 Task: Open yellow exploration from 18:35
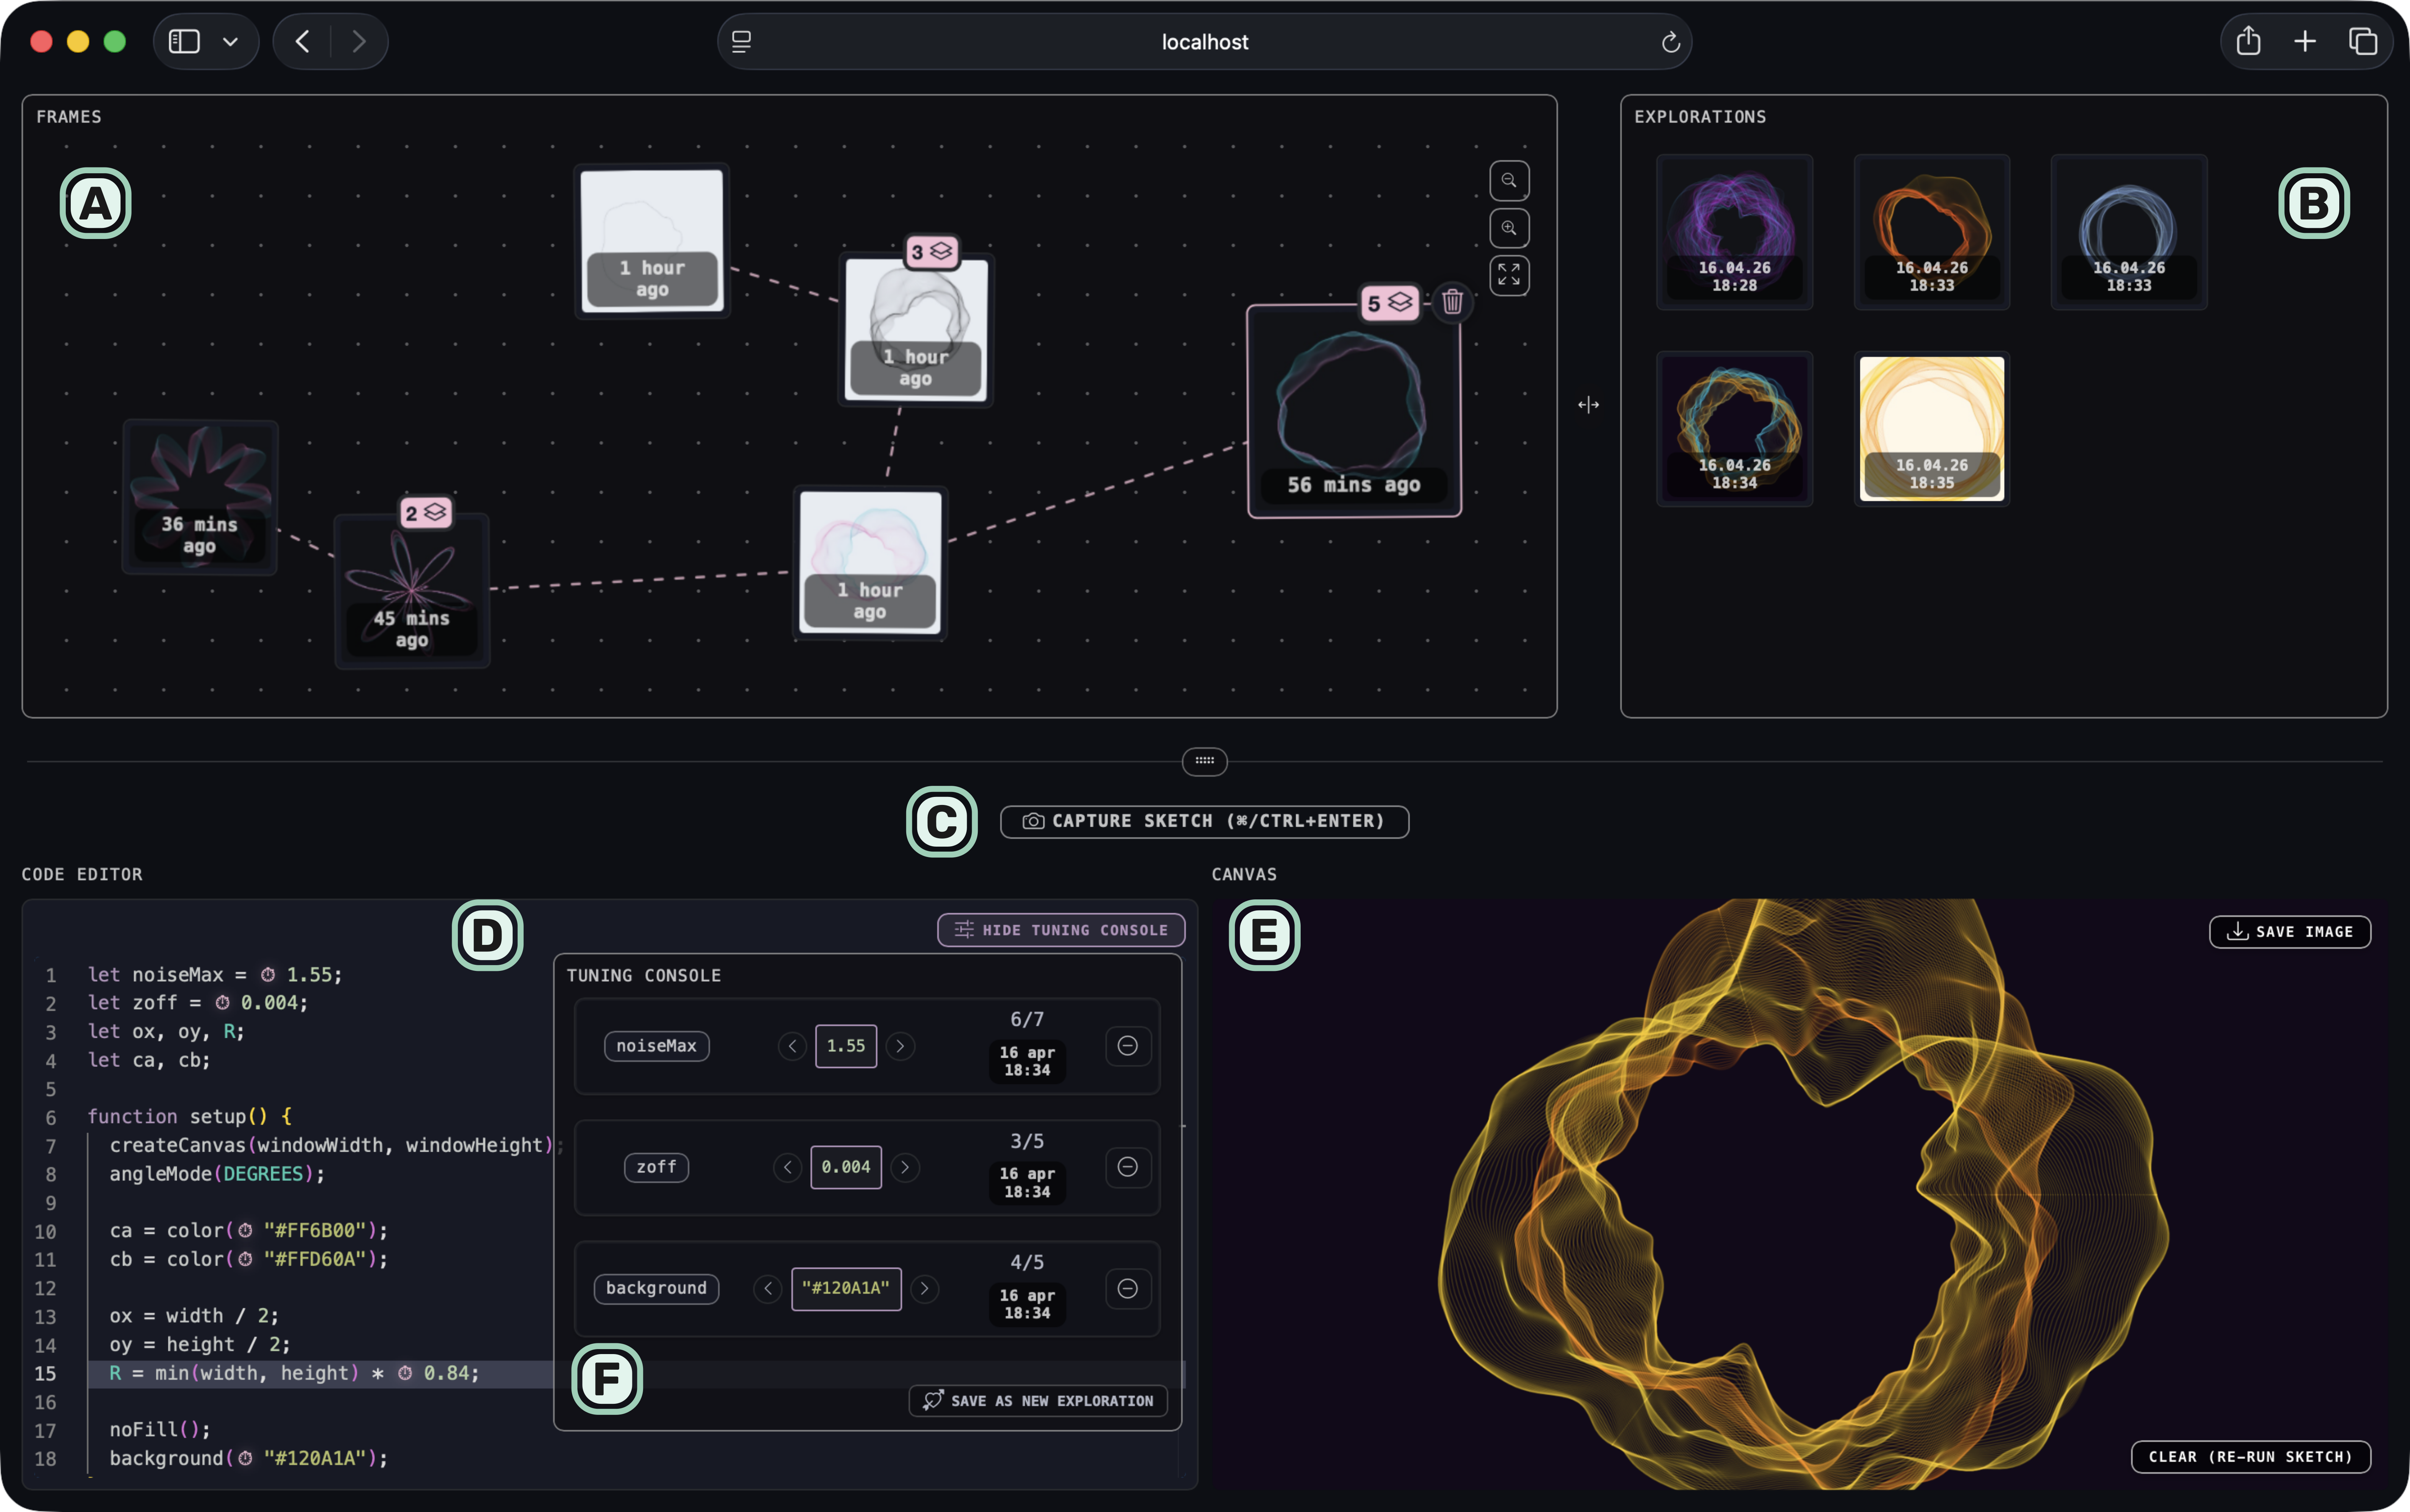coord(1932,429)
